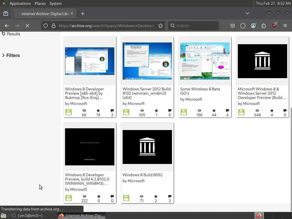Click the clock Thu Feb 27
This screenshot has height=219, width=292.
[273, 3]
